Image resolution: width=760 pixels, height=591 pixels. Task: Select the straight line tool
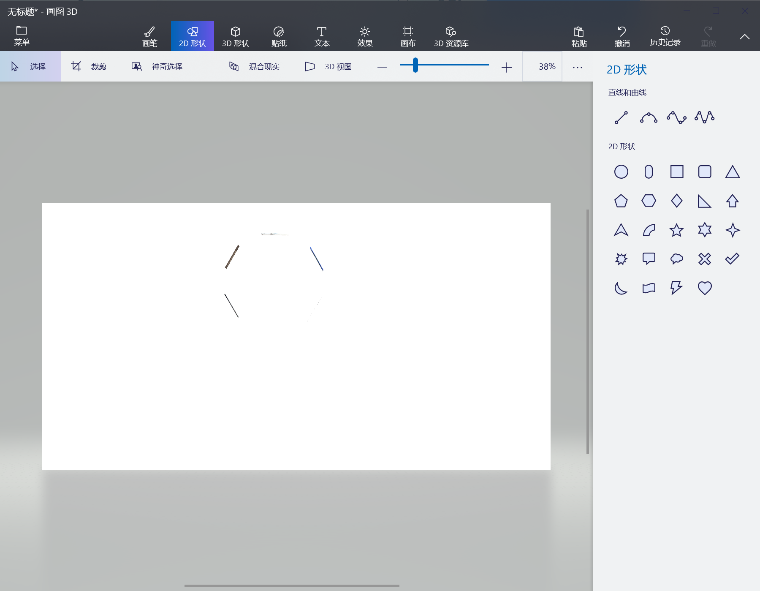[x=621, y=117]
